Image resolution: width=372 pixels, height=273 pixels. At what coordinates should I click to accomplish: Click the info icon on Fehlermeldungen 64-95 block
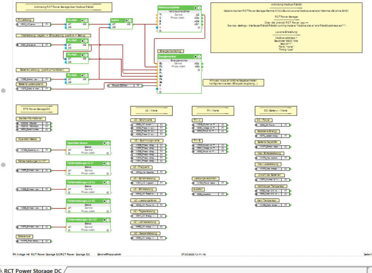point(108,201)
